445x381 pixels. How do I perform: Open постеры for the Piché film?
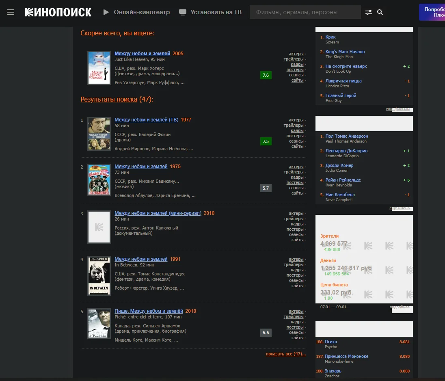295,327
